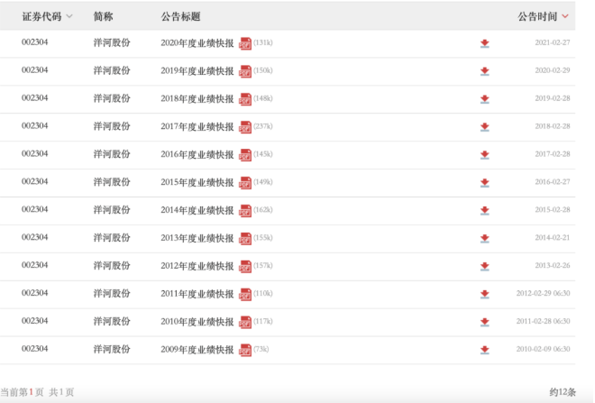
Task: Sort by 公告时间 using the red arrow
Action: pos(565,16)
